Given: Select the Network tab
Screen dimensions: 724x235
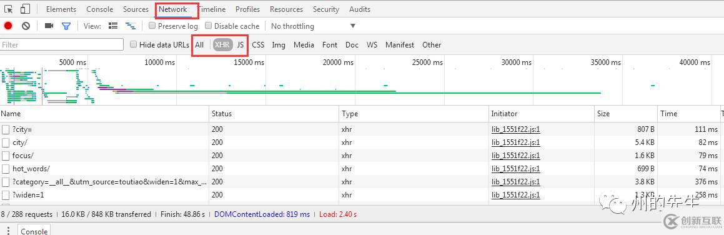Looking at the screenshot, I should click(x=172, y=9).
